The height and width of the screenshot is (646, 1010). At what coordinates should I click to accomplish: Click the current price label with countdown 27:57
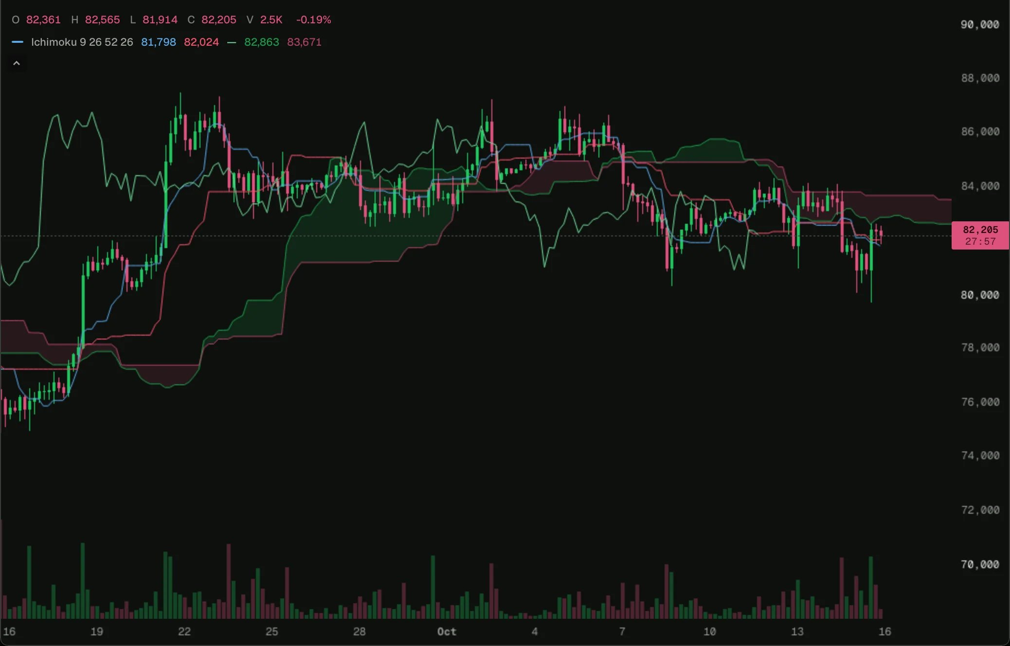pyautogui.click(x=980, y=235)
